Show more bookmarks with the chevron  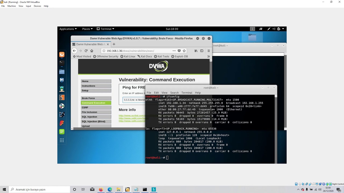pyautogui.click(x=208, y=56)
